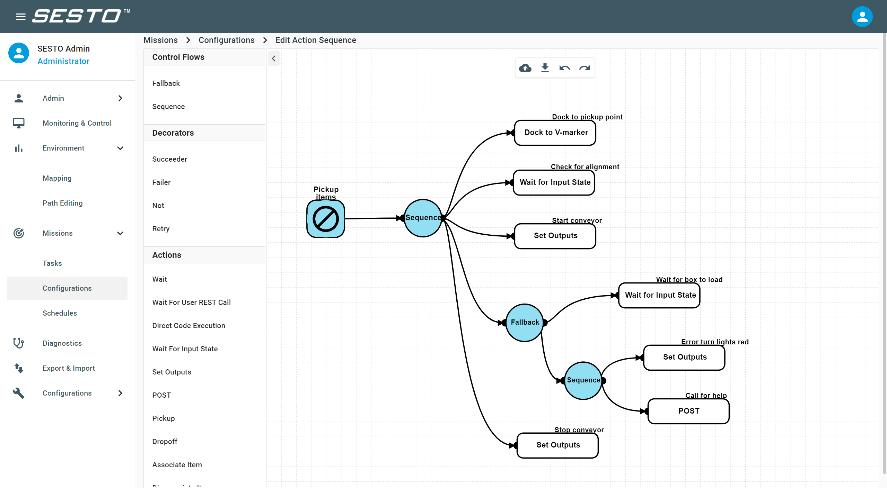Screen dimensions: 887x488
Task: Collapse the Environment section arrow
Action: [x=120, y=148]
